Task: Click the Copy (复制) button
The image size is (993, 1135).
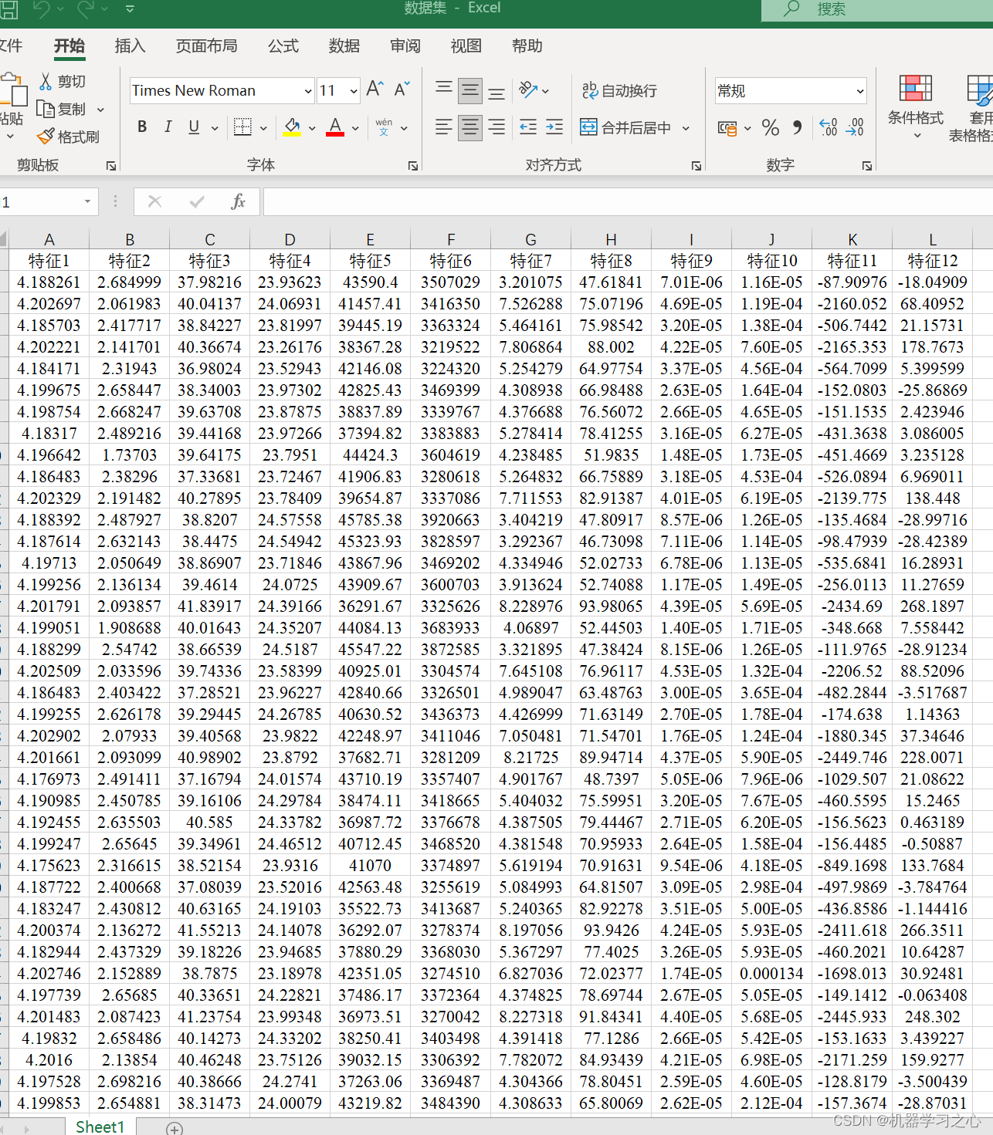Action: [63, 109]
